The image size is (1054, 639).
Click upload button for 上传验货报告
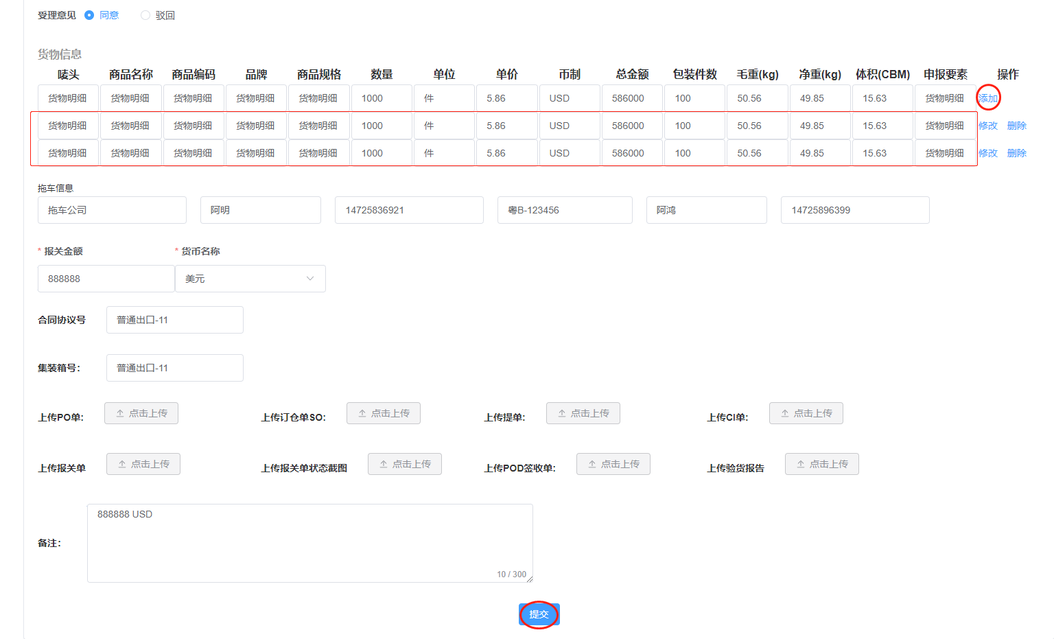pos(822,464)
